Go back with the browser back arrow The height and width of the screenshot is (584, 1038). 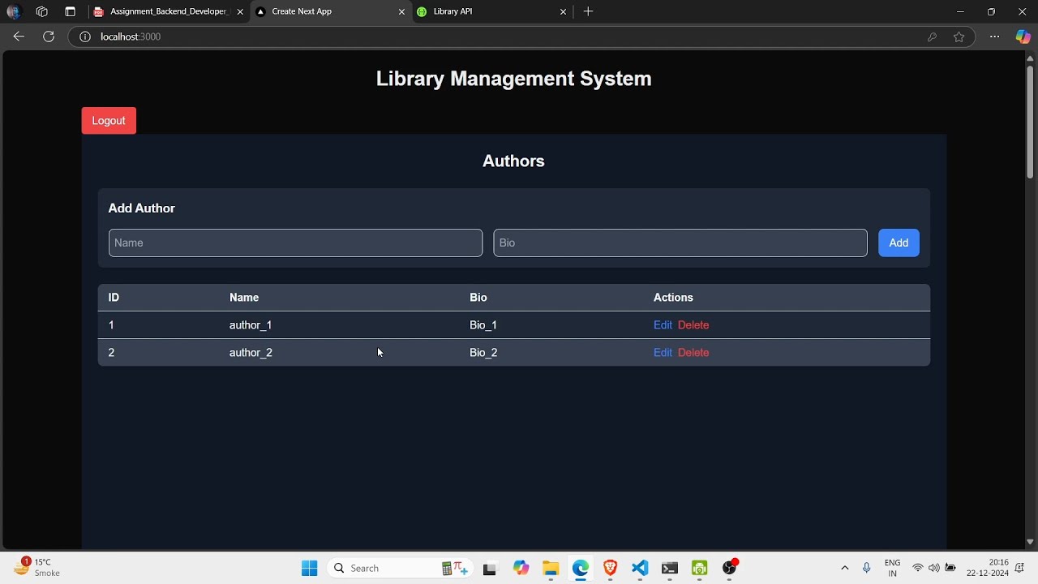(x=19, y=36)
